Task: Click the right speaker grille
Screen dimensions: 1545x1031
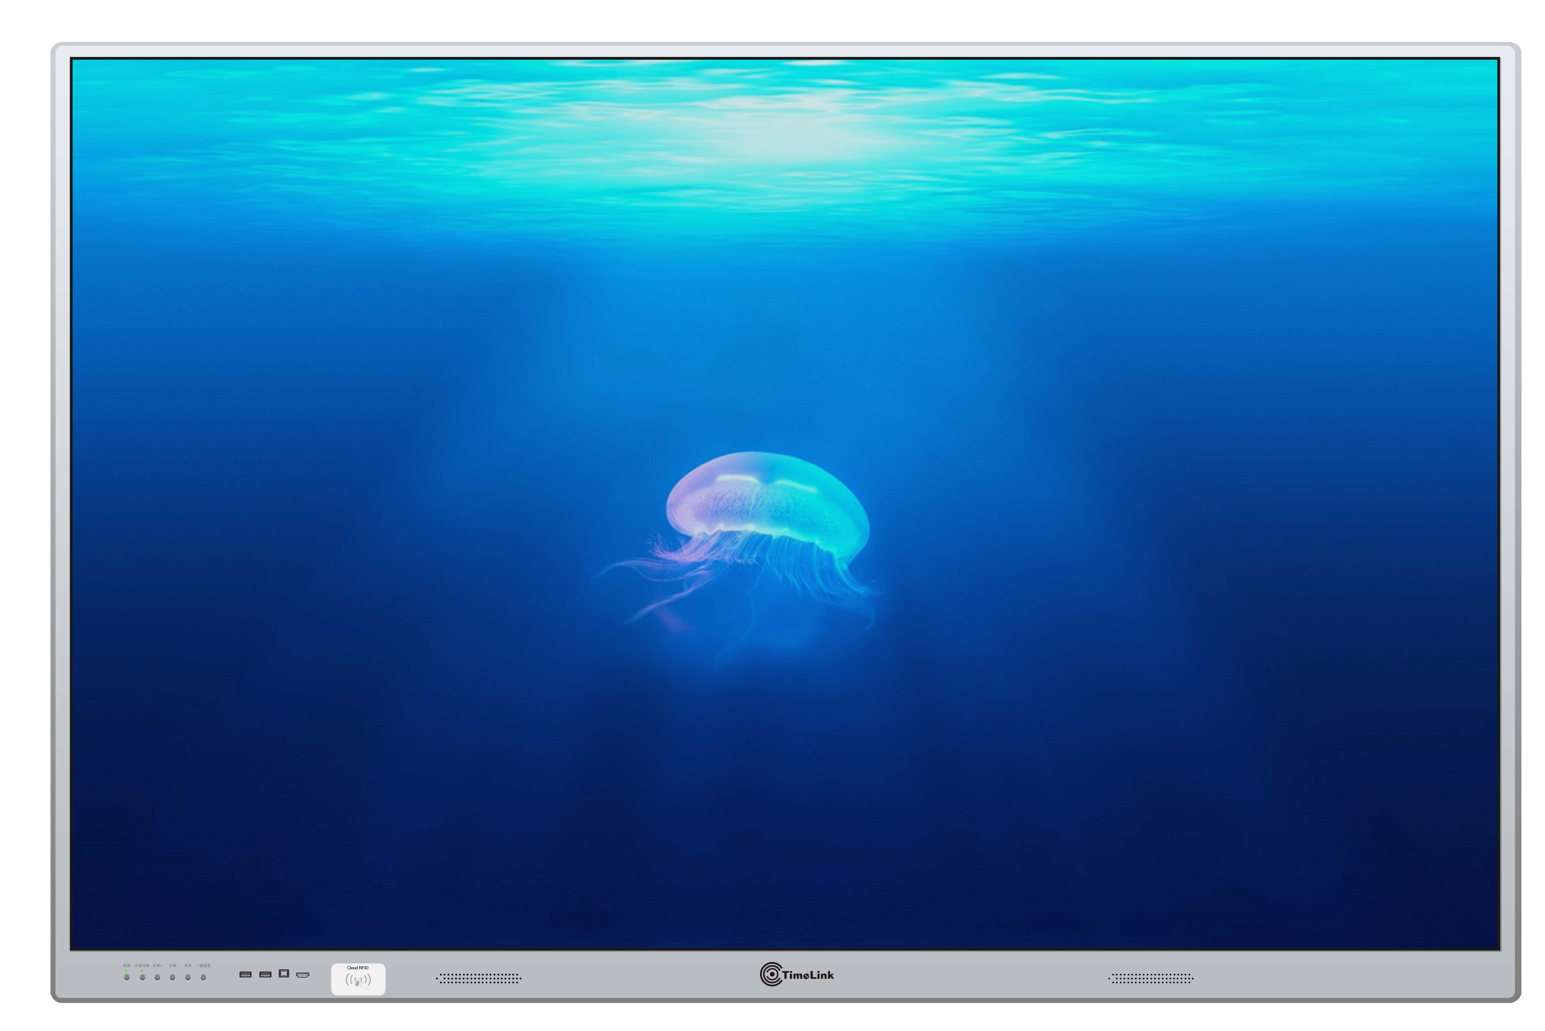Action: coord(1150,978)
